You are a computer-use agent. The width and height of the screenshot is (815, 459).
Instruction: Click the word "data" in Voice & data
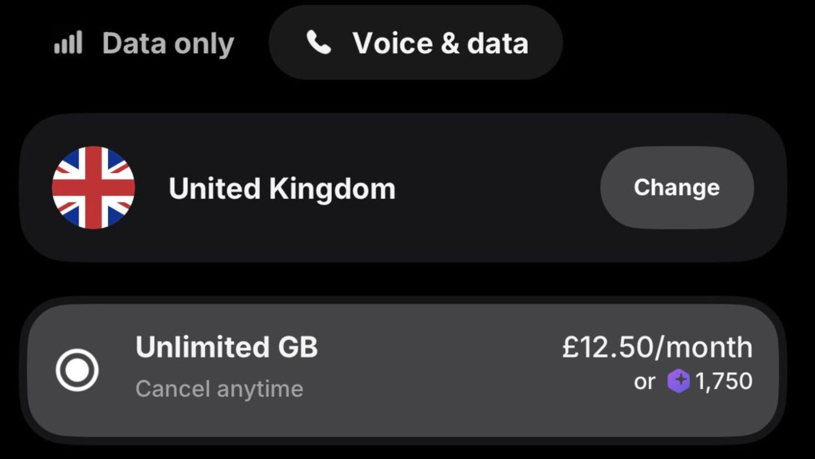[x=498, y=43]
